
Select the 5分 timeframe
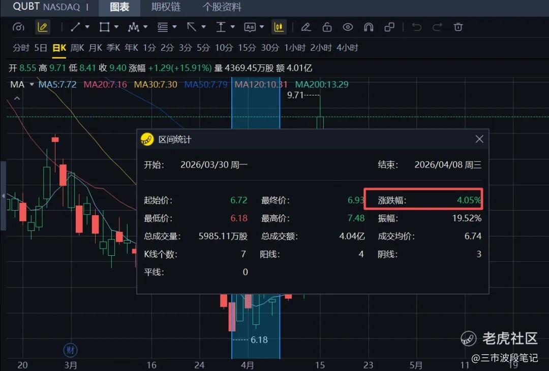pos(203,48)
